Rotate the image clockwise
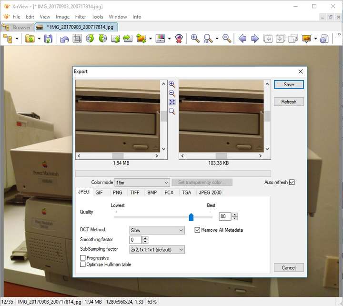Image resolution: width=343 pixels, height=306 pixels. click(x=102, y=39)
